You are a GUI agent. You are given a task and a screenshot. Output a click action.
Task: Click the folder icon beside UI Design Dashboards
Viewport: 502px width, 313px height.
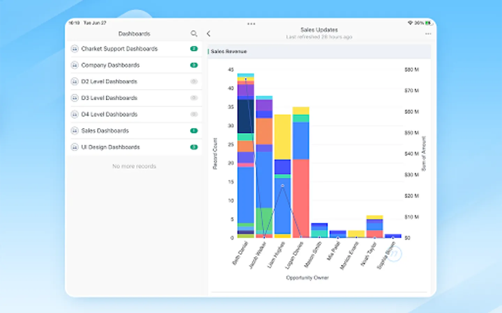(75, 147)
